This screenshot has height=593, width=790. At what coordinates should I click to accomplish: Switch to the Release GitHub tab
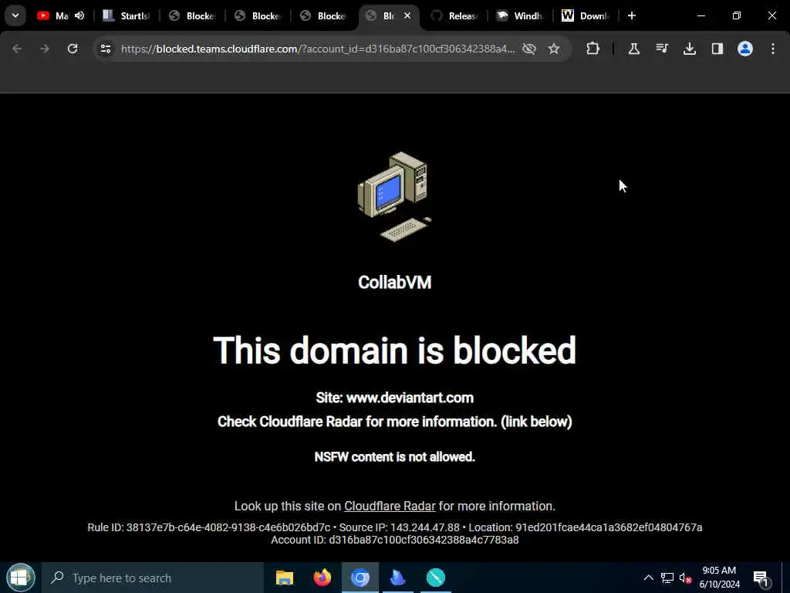(x=455, y=15)
